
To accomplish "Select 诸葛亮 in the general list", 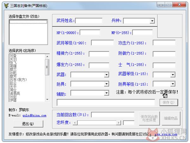I will click(x=15, y=93).
